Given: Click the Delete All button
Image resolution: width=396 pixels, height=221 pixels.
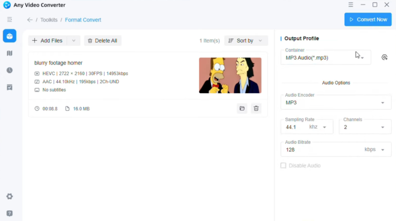Looking at the screenshot, I should coord(102,41).
